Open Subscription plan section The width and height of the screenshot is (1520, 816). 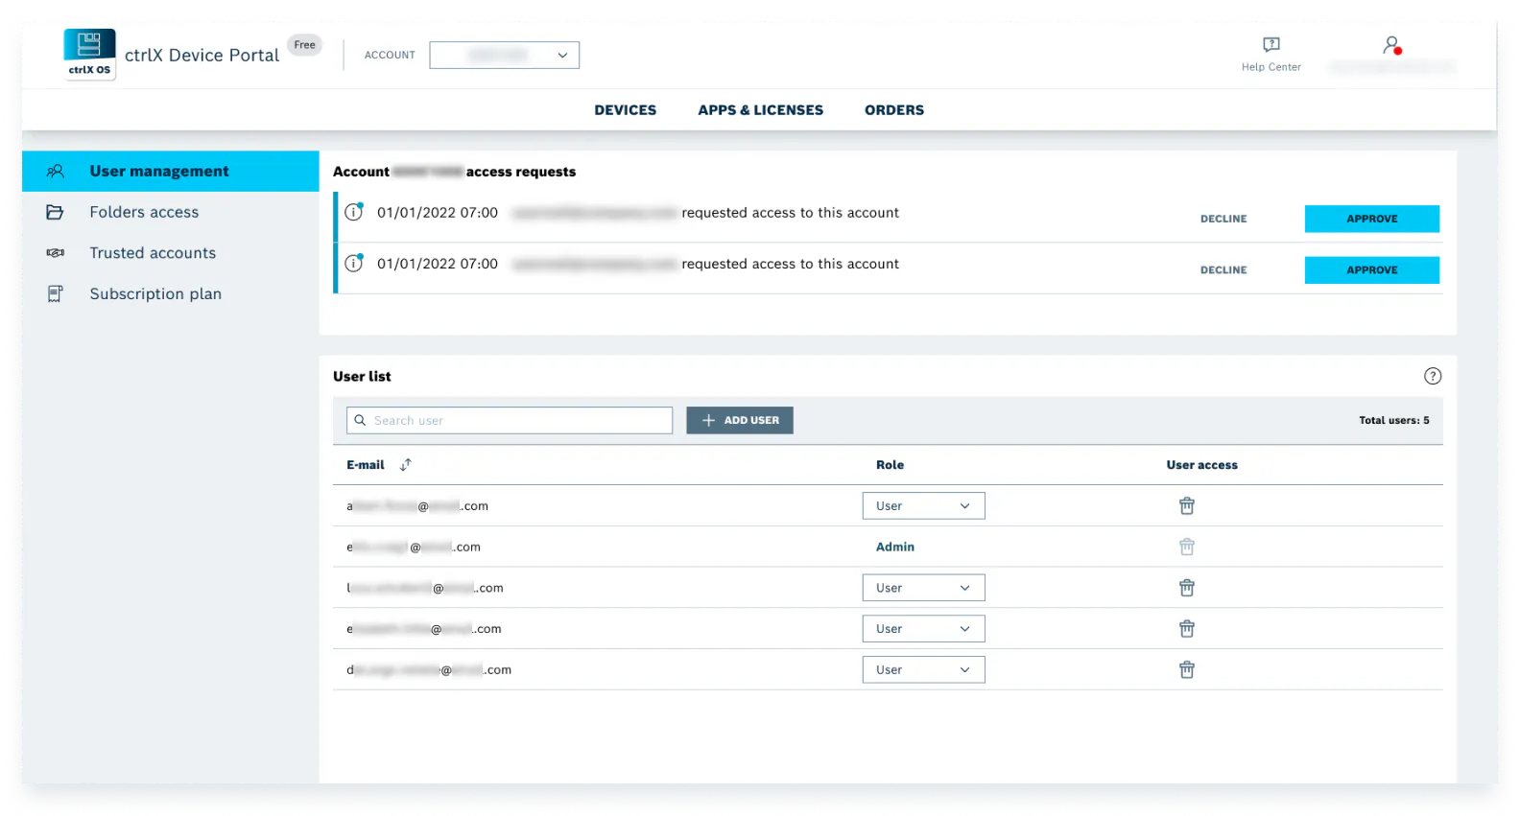[x=171, y=293]
